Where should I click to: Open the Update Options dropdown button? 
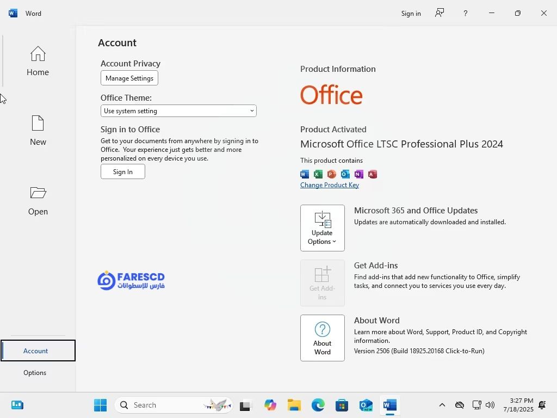point(322,228)
